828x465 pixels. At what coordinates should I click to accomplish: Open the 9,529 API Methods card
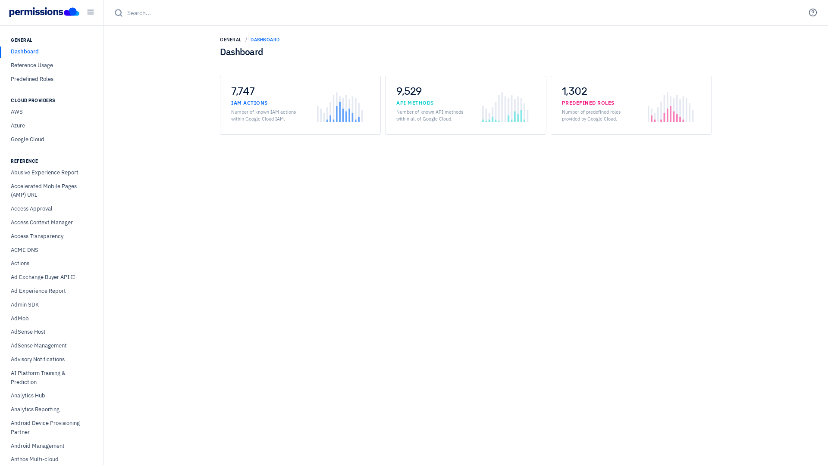(x=466, y=105)
